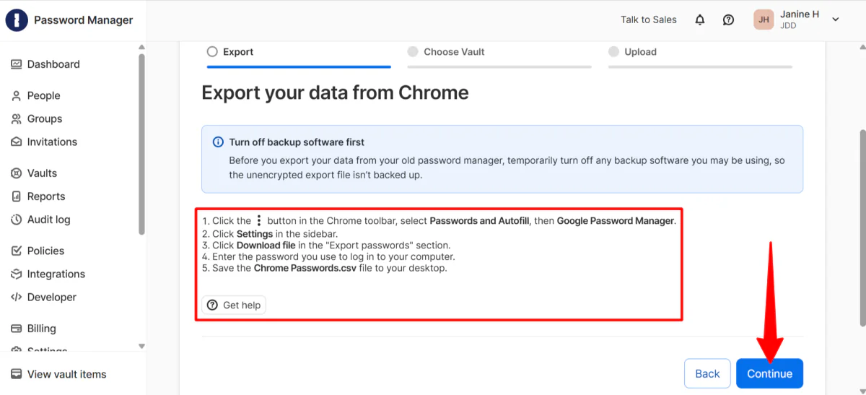866x395 pixels.
Task: Click the JH user avatar
Action: point(764,19)
